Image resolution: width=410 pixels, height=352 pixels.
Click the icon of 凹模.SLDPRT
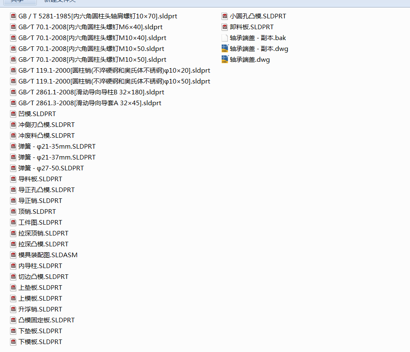[x=13, y=114]
